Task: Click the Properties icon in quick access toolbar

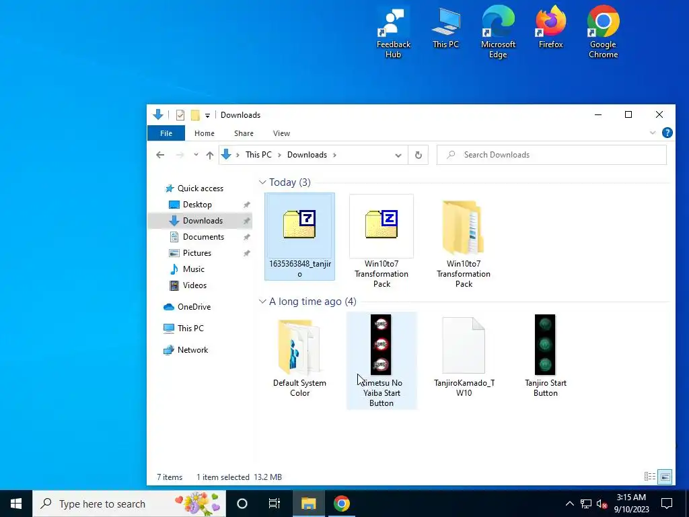Action: point(180,115)
